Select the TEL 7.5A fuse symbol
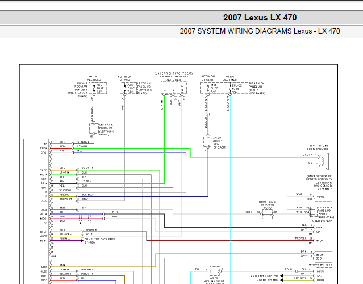Screen dimensions: 363x284 93,88
